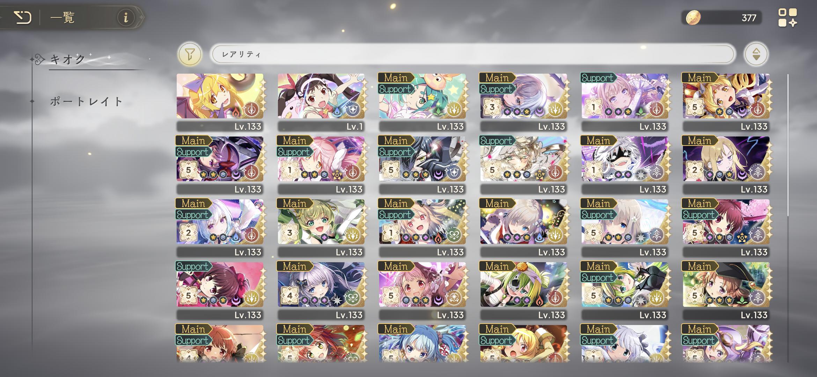This screenshot has height=377, width=817.
Task: Tap the gold coin icon
Action: [693, 17]
